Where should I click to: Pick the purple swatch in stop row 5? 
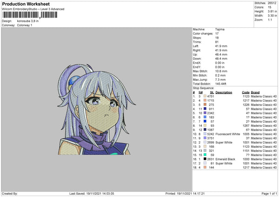[x=205, y=113]
